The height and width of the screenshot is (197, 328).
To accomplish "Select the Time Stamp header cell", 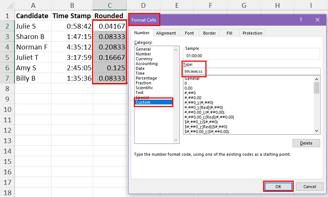I will (72, 16).
